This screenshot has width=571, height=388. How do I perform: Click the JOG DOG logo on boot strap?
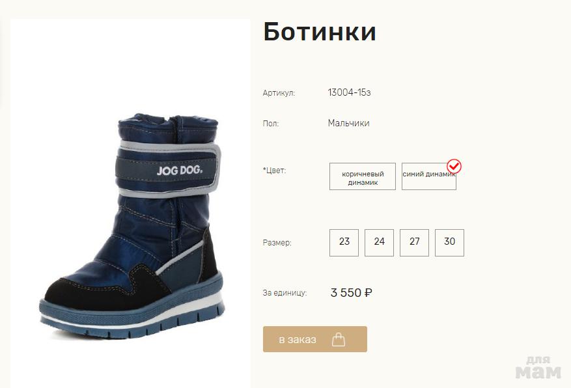pyautogui.click(x=180, y=170)
